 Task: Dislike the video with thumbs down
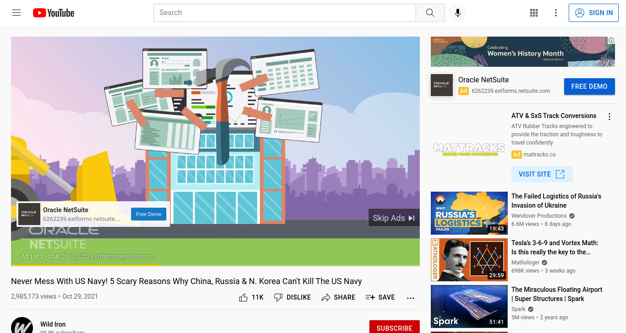tap(292, 297)
